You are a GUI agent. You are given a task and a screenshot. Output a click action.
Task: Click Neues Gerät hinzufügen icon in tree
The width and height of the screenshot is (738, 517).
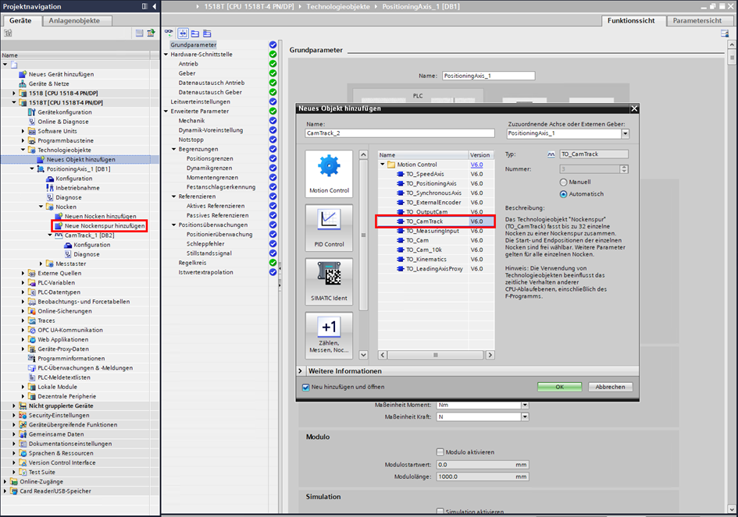tap(23, 74)
